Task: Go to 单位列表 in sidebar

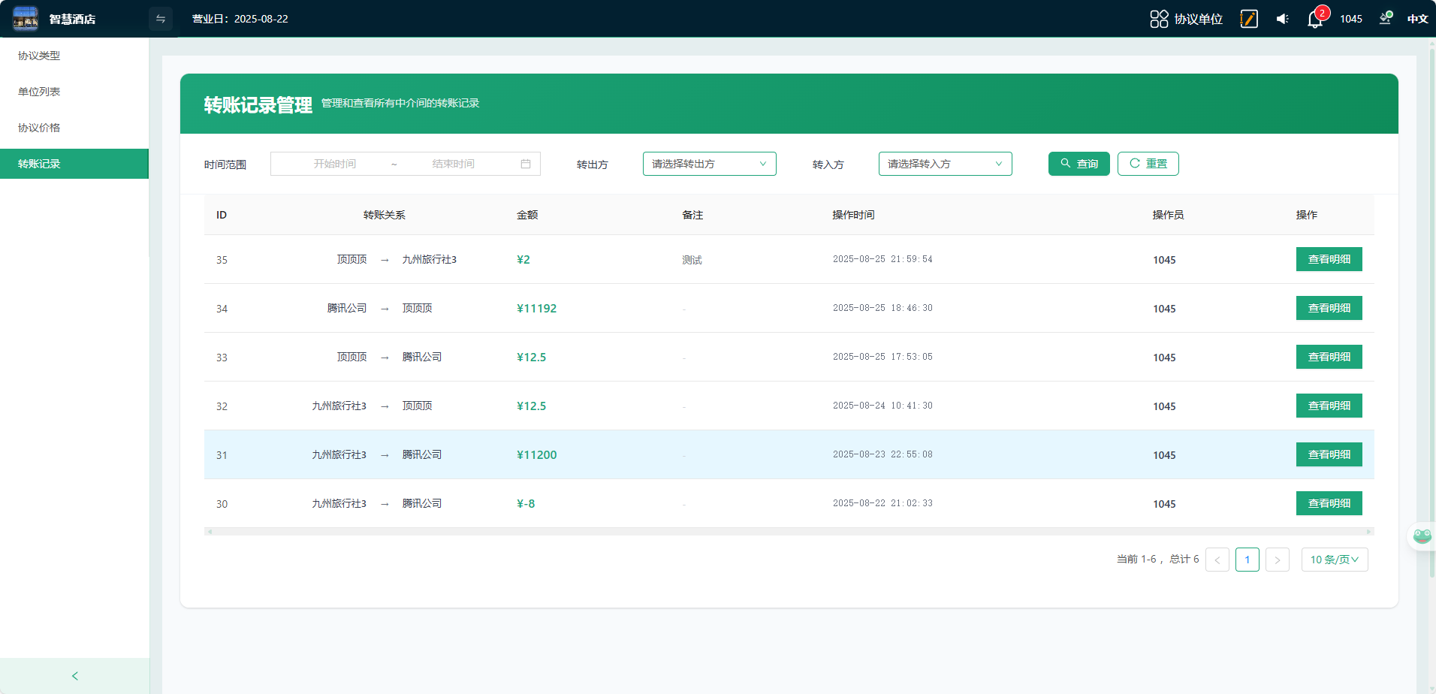Action: (39, 92)
